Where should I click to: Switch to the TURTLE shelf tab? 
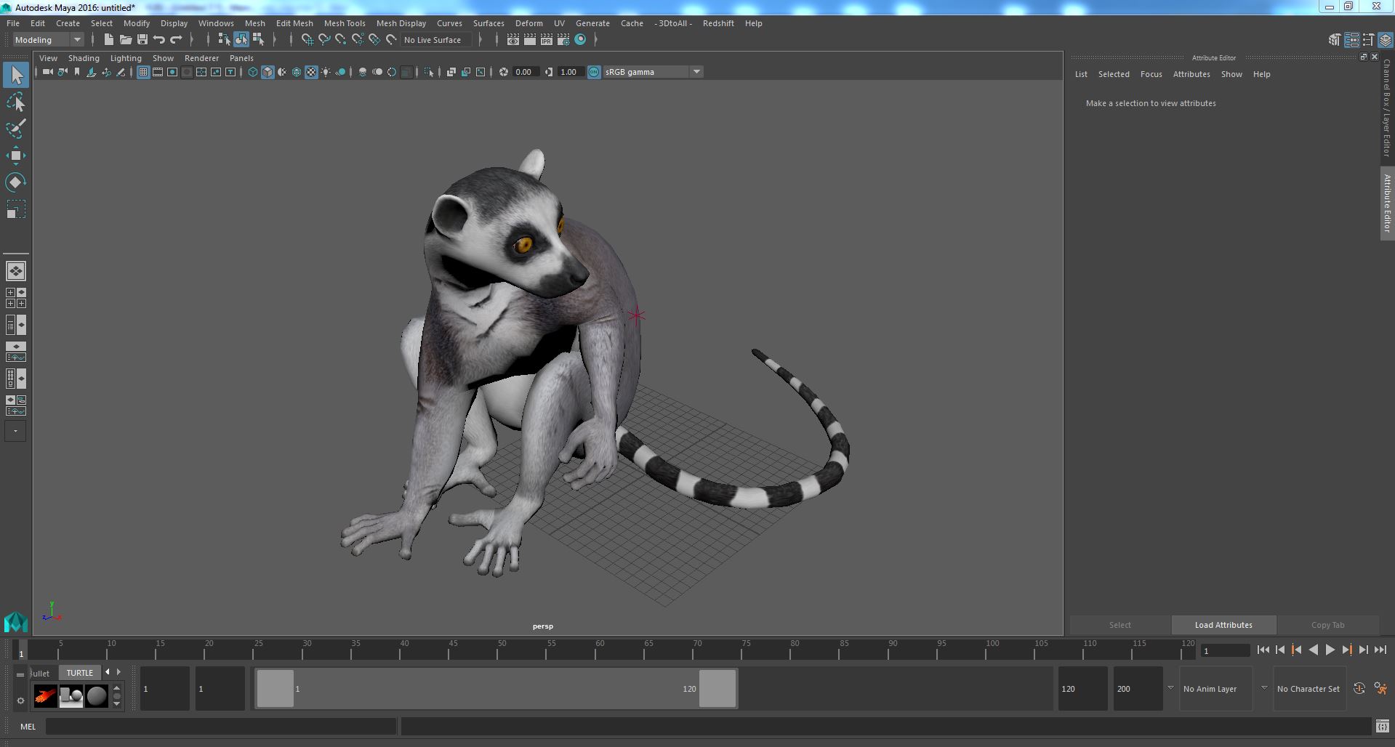[x=80, y=673]
